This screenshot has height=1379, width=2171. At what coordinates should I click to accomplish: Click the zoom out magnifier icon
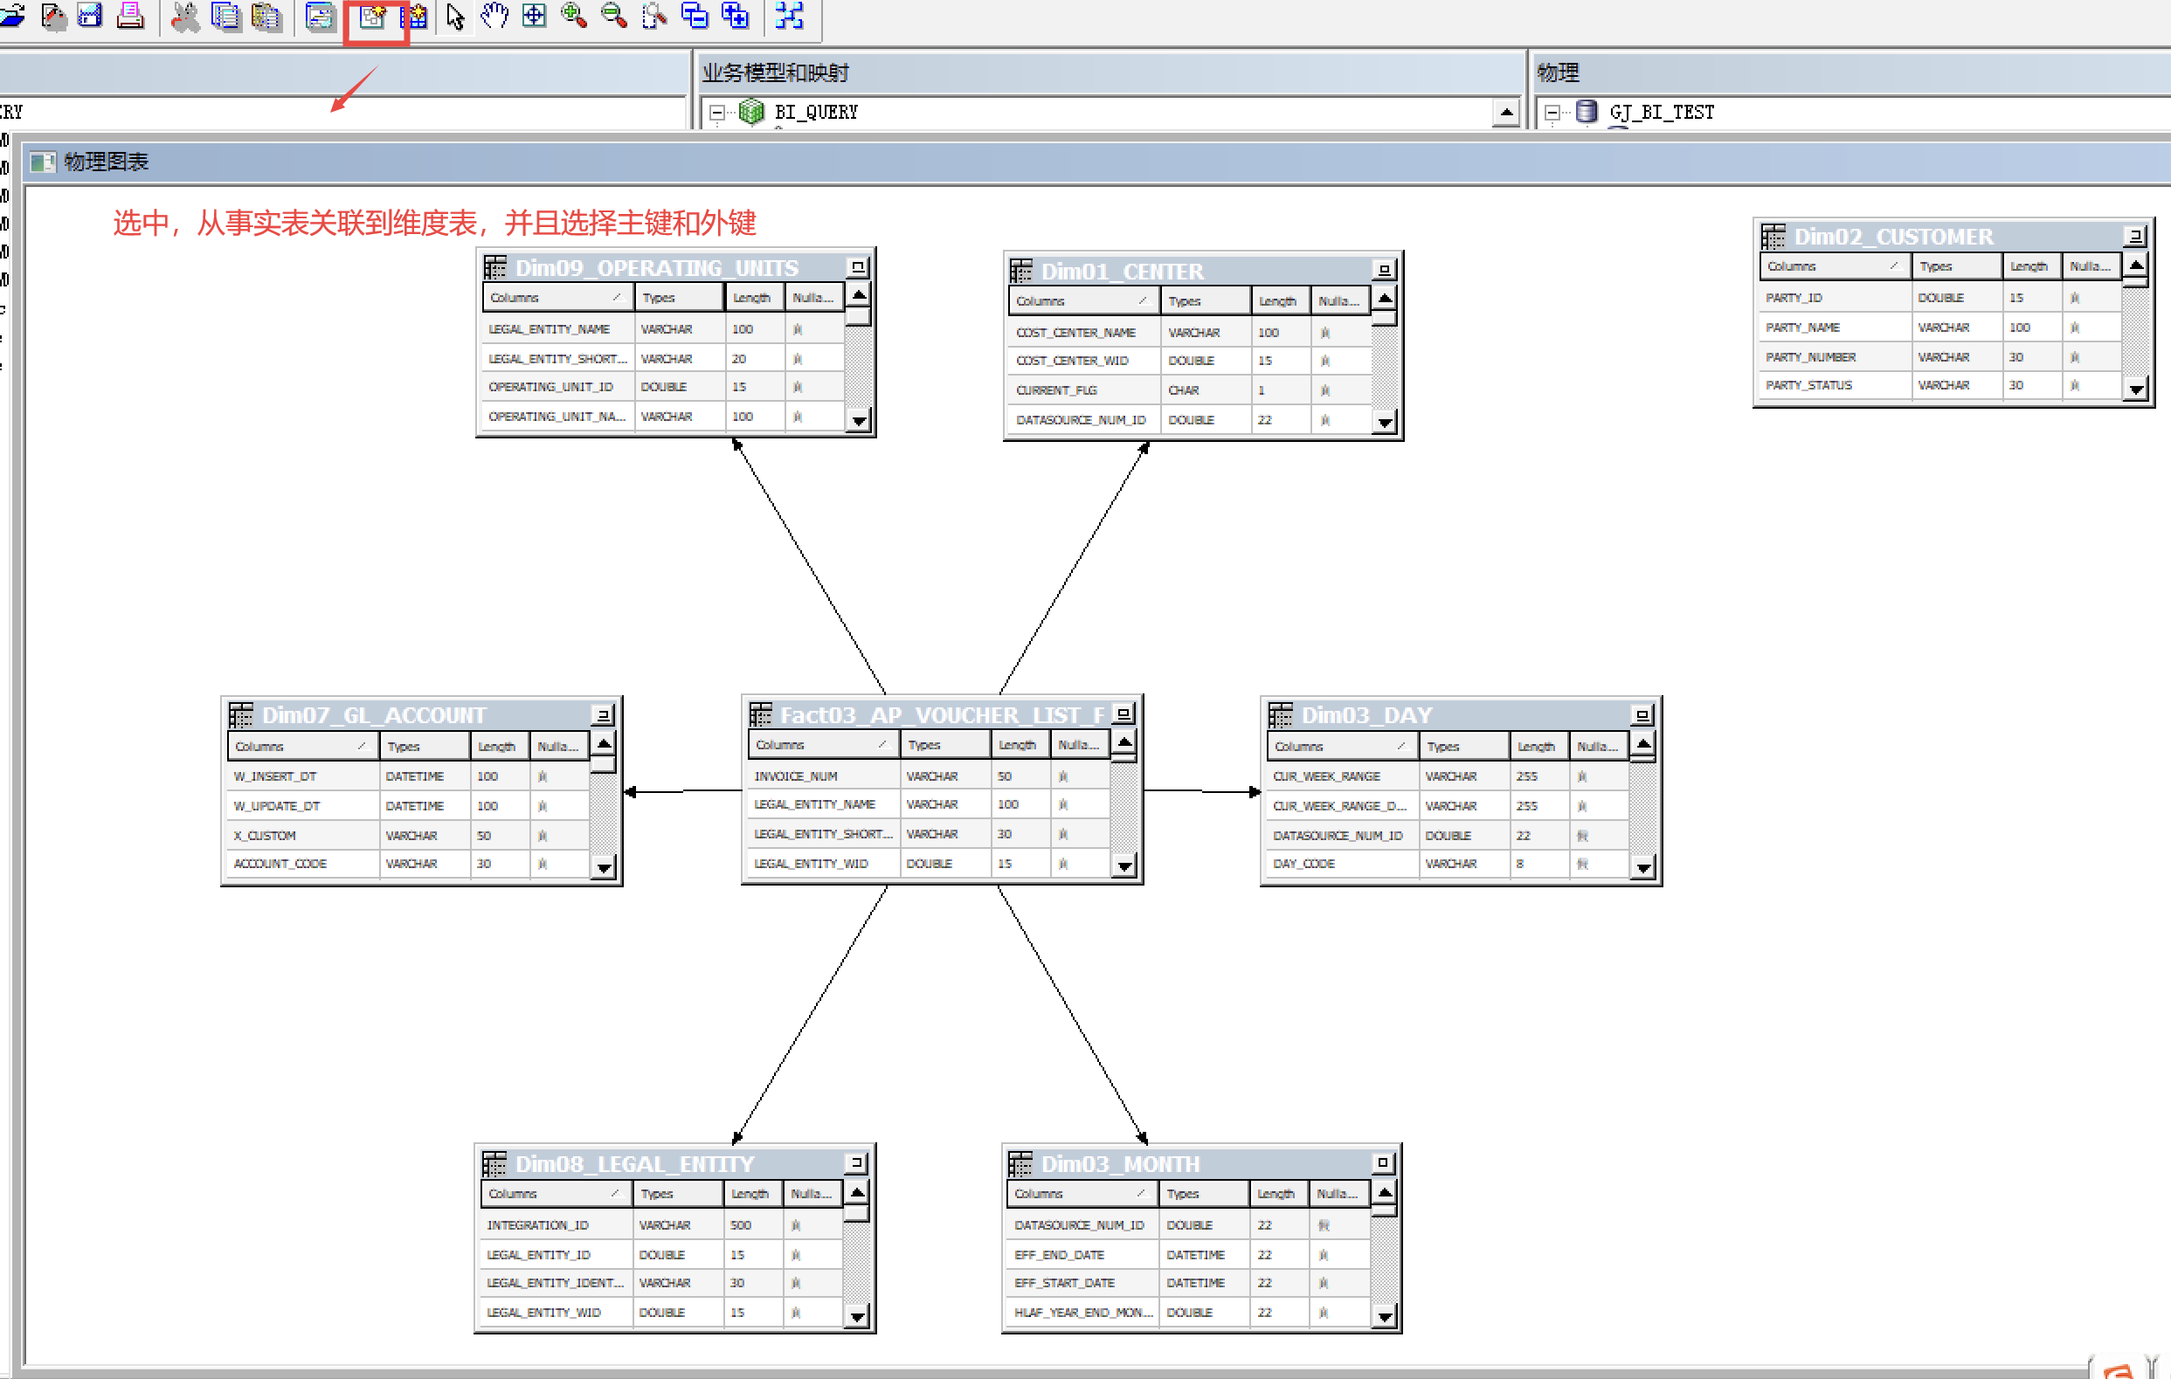pos(614,17)
